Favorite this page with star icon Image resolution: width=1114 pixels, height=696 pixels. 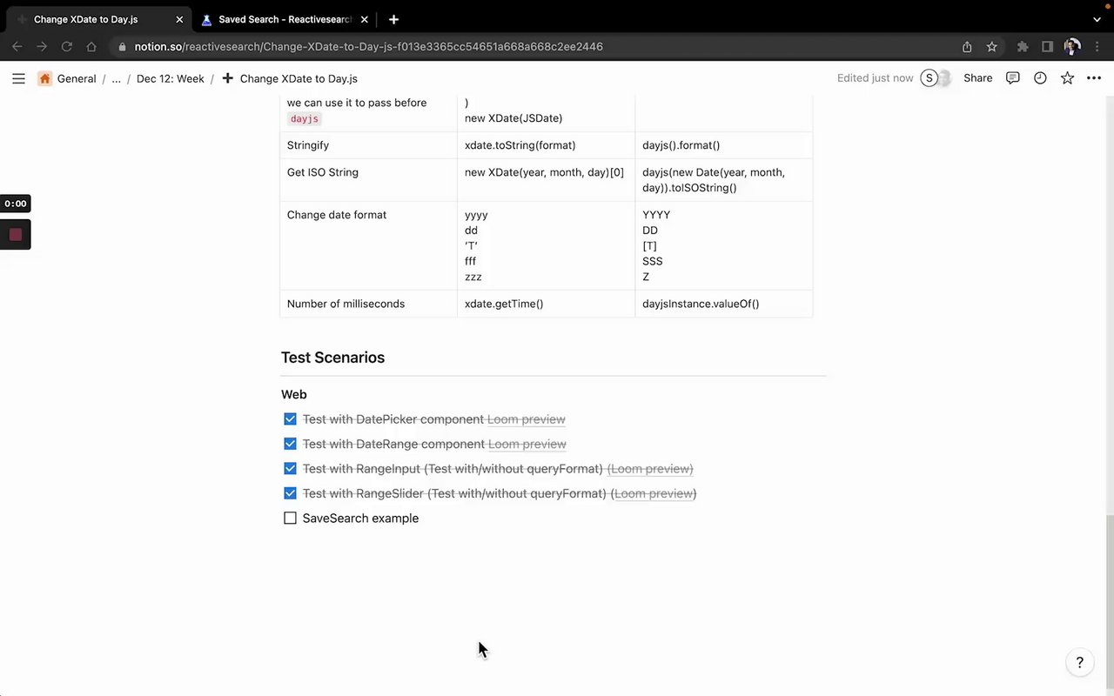pyautogui.click(x=1067, y=78)
